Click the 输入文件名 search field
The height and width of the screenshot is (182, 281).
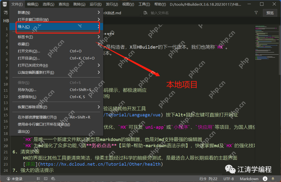(198, 13)
